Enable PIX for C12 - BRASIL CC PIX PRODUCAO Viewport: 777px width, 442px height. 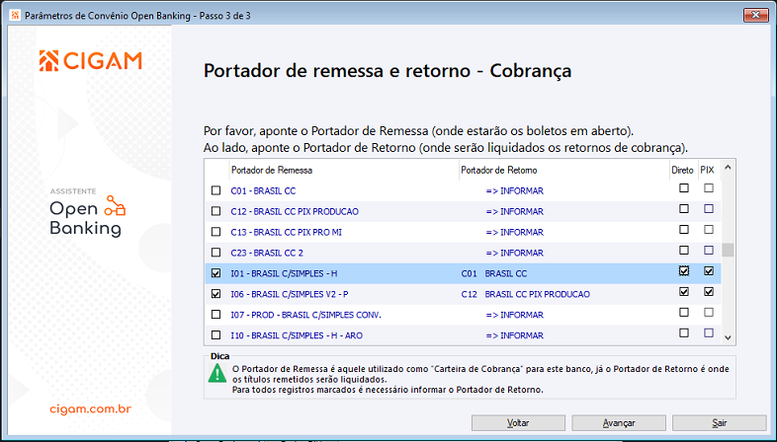[708, 210]
